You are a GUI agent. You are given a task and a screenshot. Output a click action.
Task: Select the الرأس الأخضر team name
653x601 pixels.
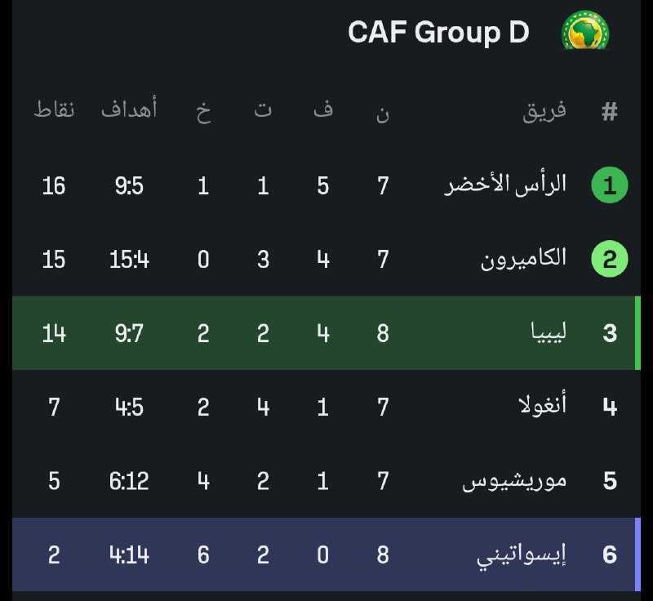pos(505,185)
